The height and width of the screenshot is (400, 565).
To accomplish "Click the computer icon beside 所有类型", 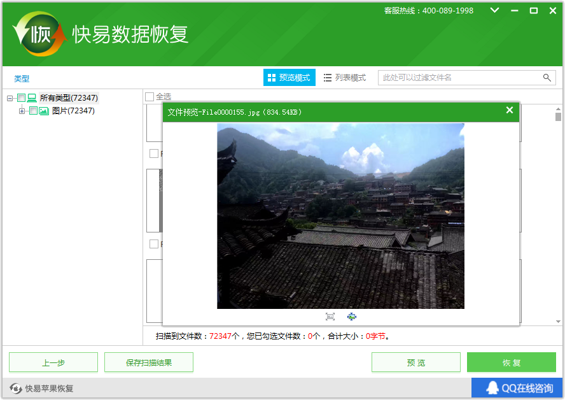I will [32, 97].
